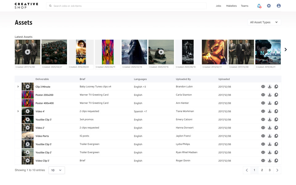Open the notifications bell
The width and height of the screenshot is (296, 185).
(259, 6)
